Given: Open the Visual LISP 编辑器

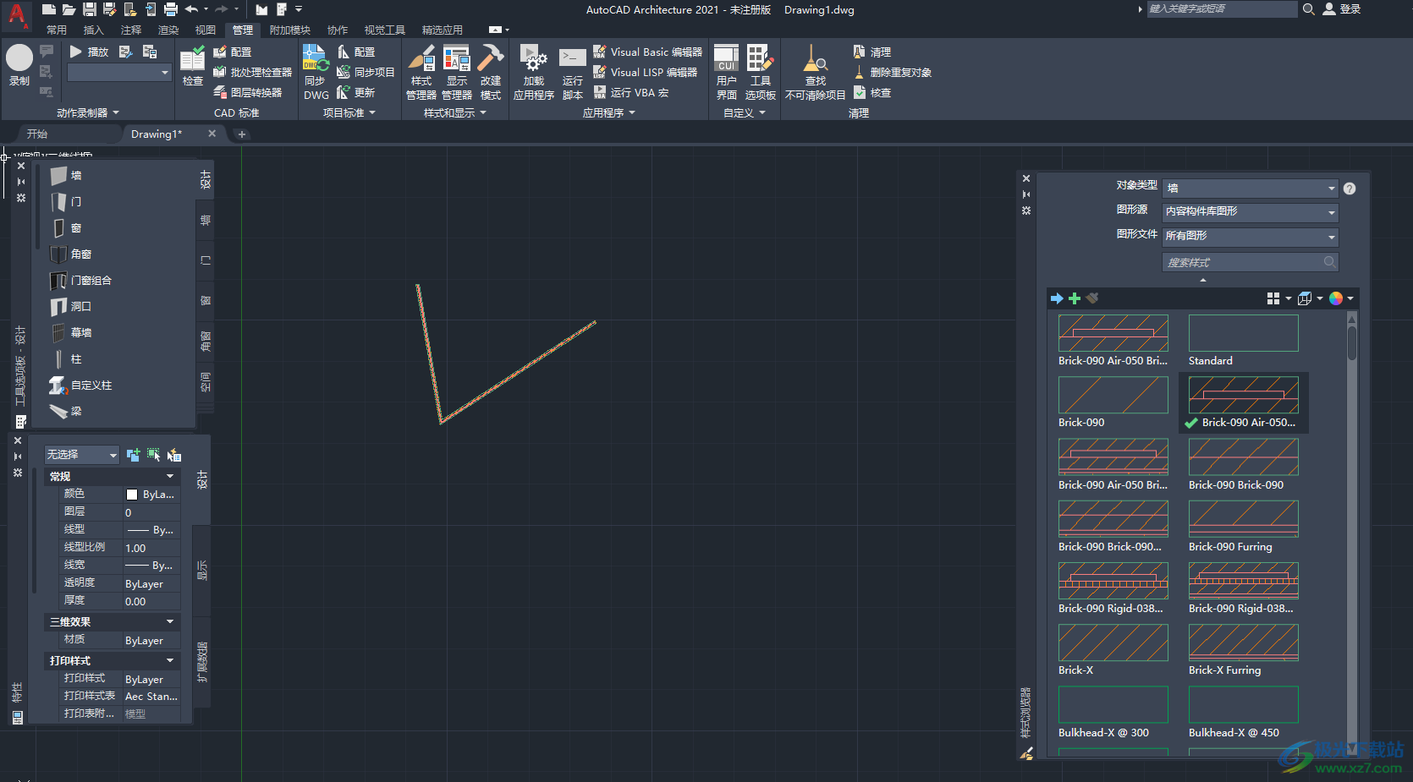Looking at the screenshot, I should tap(645, 72).
